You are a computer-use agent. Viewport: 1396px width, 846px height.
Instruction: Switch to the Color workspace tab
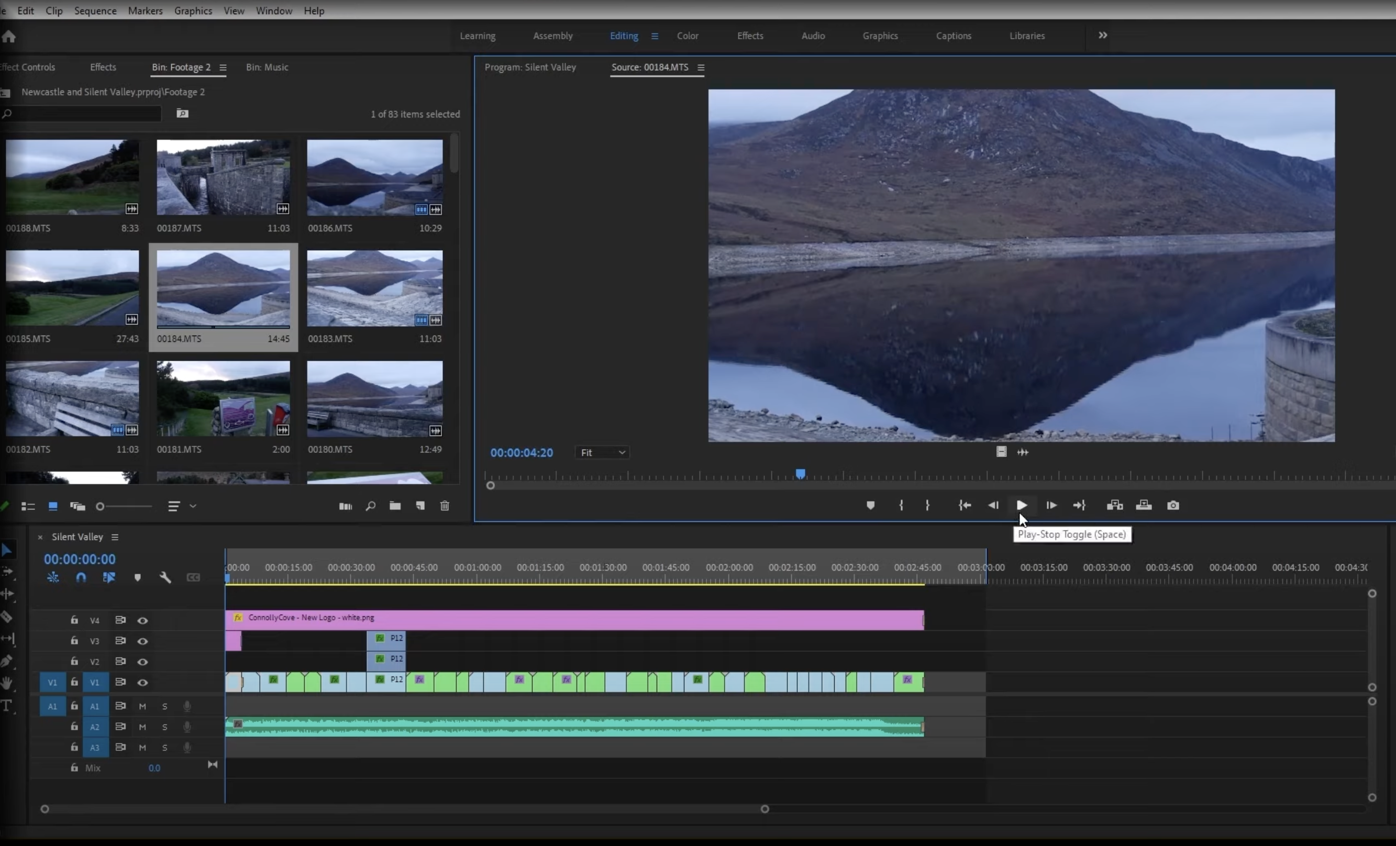[687, 36]
